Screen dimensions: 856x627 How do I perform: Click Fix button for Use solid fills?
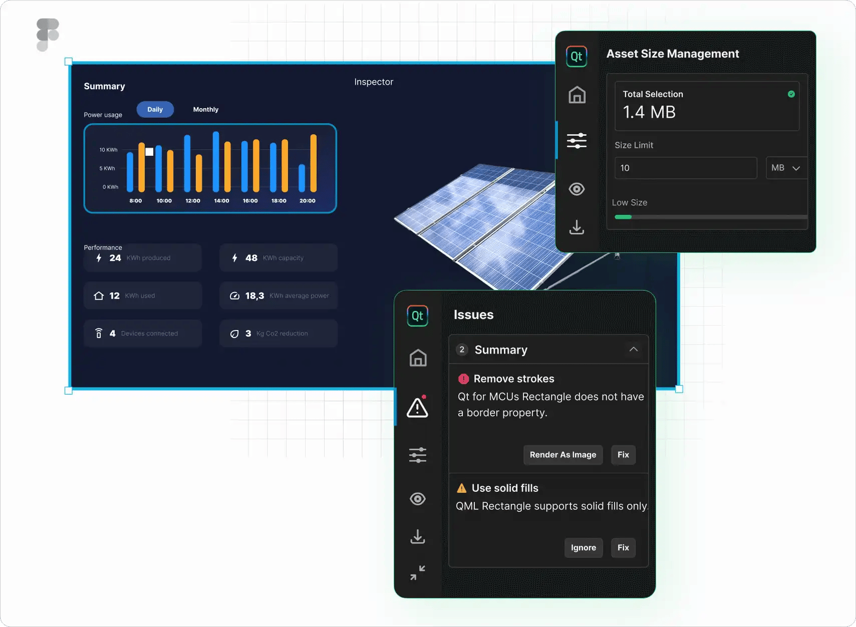click(x=623, y=548)
